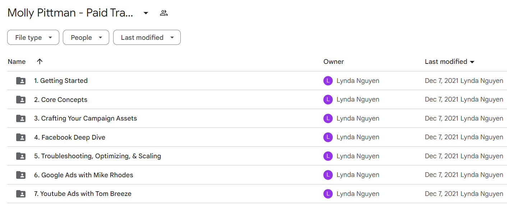Expand the File type filter

pos(33,37)
